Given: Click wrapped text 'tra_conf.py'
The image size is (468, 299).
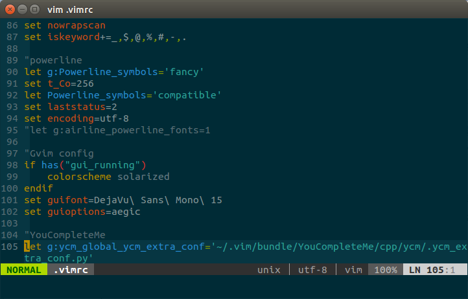Looking at the screenshot, I should click(x=59, y=258).
